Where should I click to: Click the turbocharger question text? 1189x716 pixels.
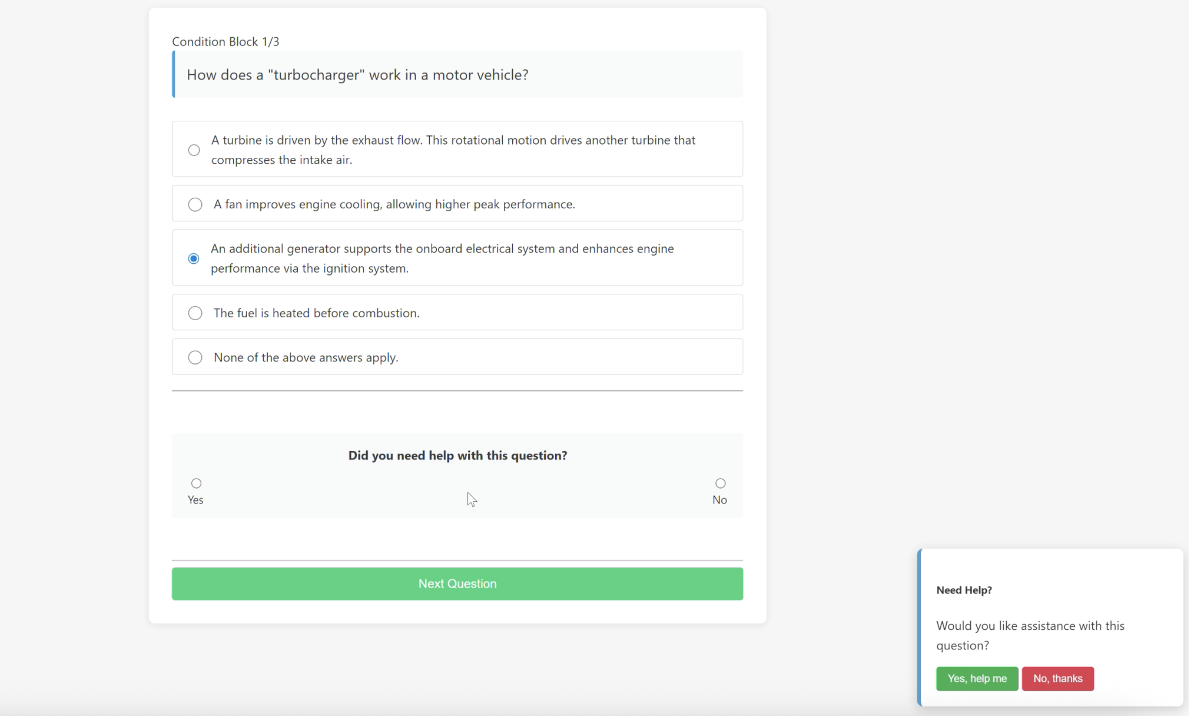coord(357,75)
